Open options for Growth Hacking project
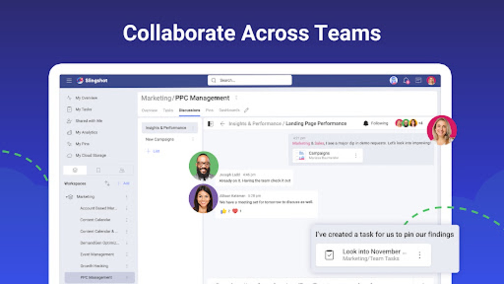The height and width of the screenshot is (284, 504). pyautogui.click(x=127, y=266)
